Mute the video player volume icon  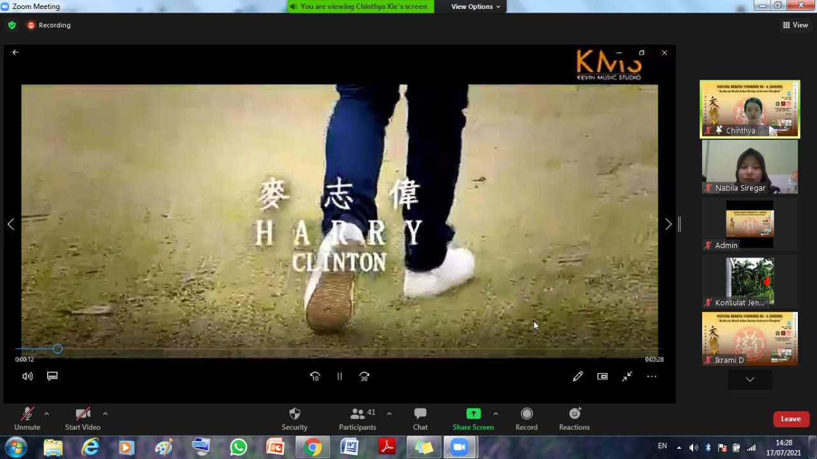[27, 377]
